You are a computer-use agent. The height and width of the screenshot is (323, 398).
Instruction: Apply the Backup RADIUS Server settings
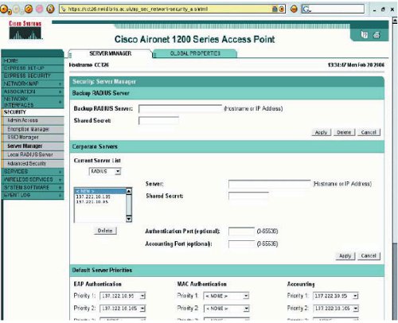(x=322, y=132)
